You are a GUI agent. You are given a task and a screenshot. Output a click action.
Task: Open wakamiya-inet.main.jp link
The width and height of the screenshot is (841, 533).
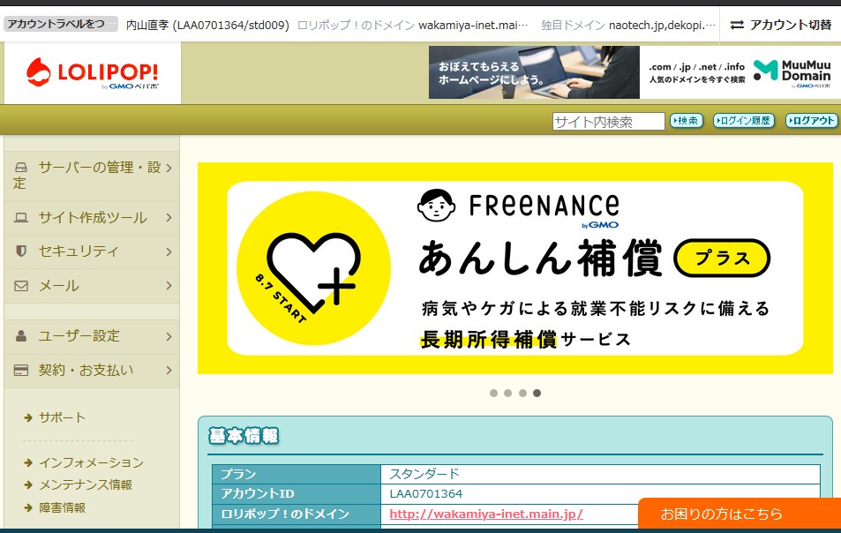(486, 514)
